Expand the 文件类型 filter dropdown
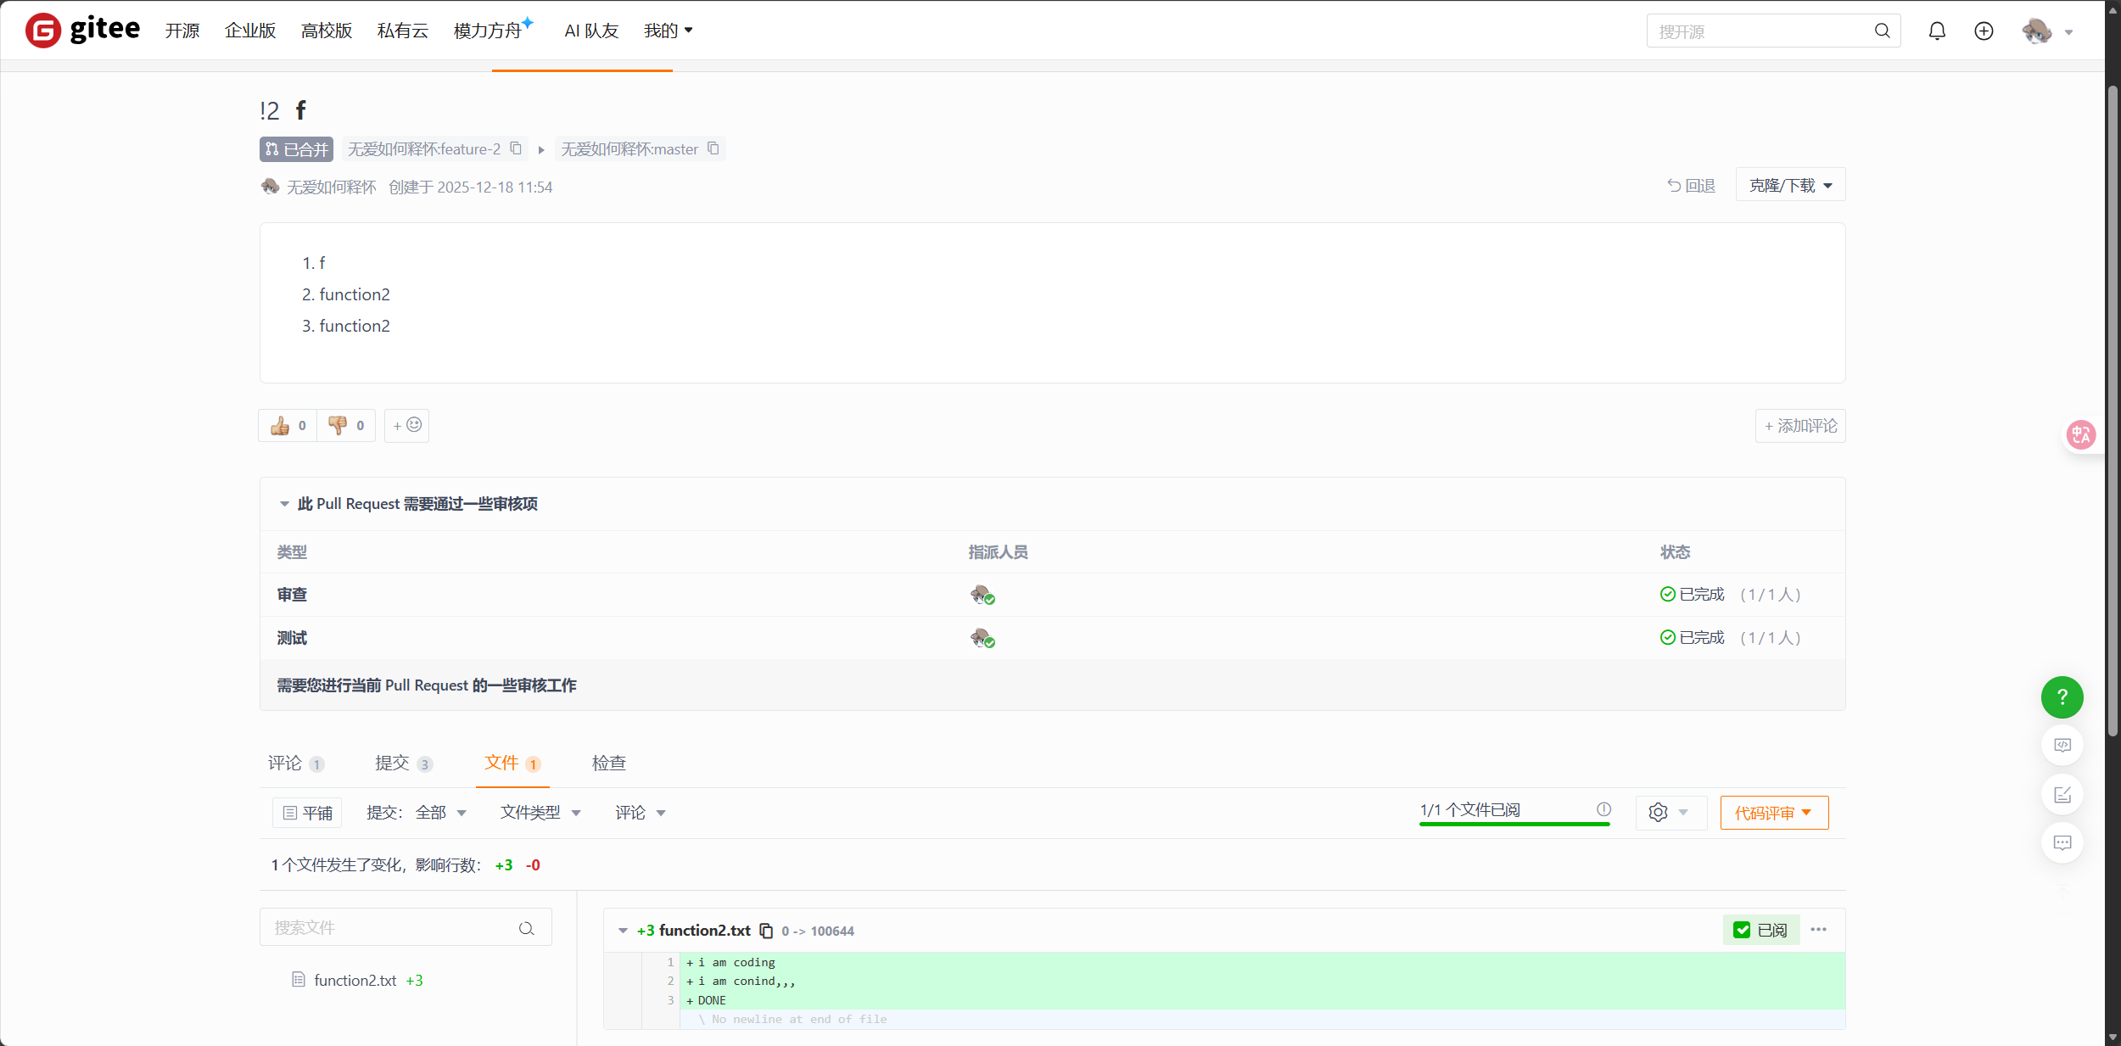The width and height of the screenshot is (2121, 1046). point(540,813)
